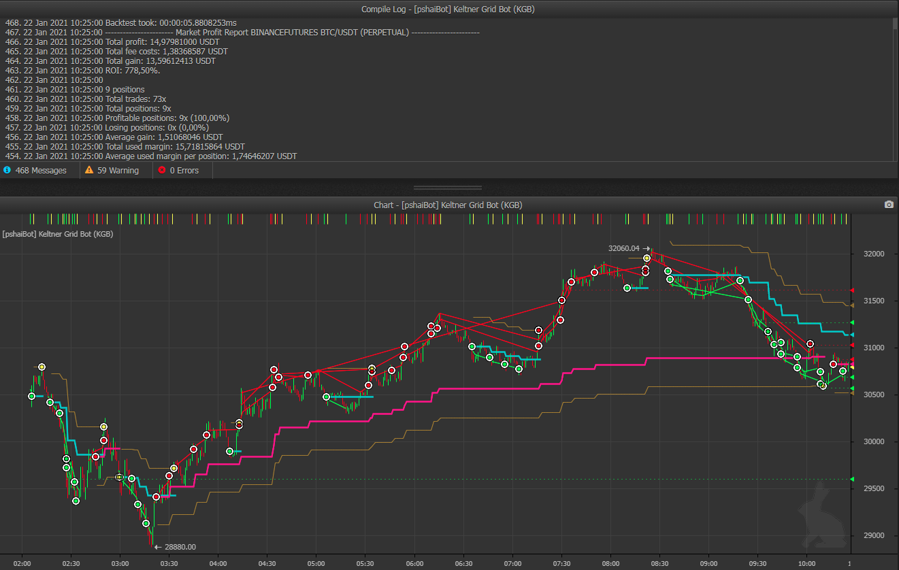Image resolution: width=899 pixels, height=570 pixels.
Task: Click the orange warning triangle icon
Action: [89, 171]
